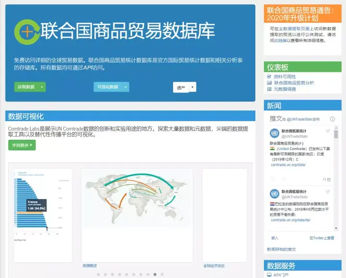Viewport: 346px width, 278px height.
Task: Click the 联合国贸易统计 name on first tweet
Action: tap(294, 131)
